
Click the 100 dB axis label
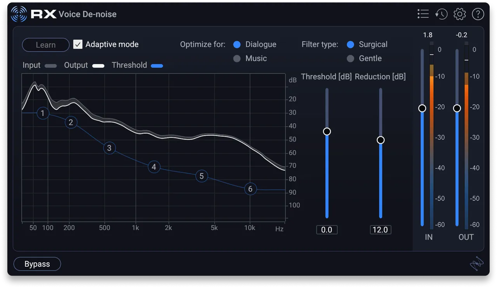[x=294, y=205]
